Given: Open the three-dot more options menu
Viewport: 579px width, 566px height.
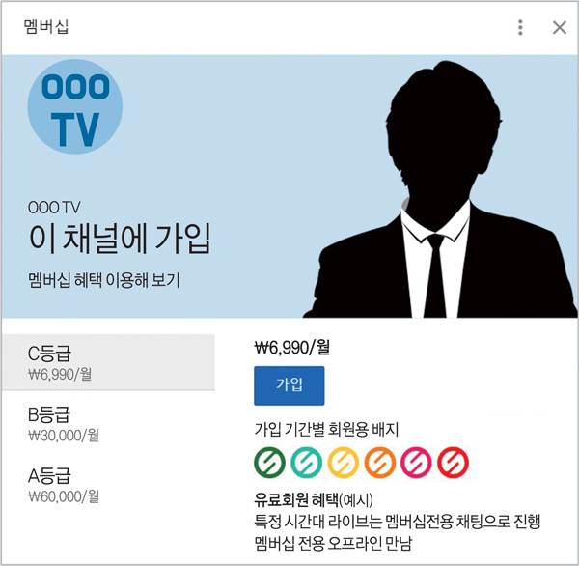Looking at the screenshot, I should pos(520,27).
